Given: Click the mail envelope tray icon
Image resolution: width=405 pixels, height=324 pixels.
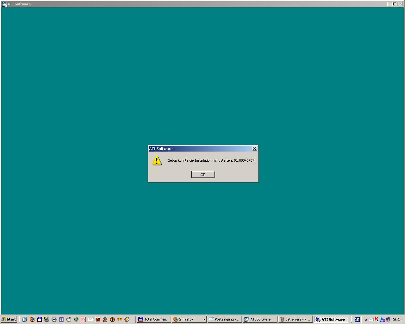Looking at the screenshot, I should pos(371,320).
